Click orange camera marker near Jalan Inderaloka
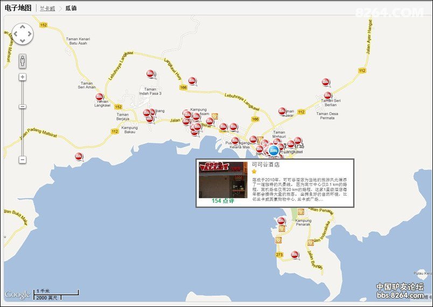The height and width of the screenshot is (307, 433). [311, 242]
